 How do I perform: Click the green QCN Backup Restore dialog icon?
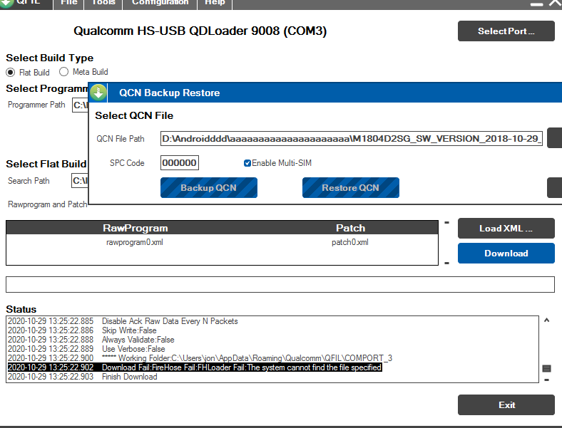tap(98, 93)
